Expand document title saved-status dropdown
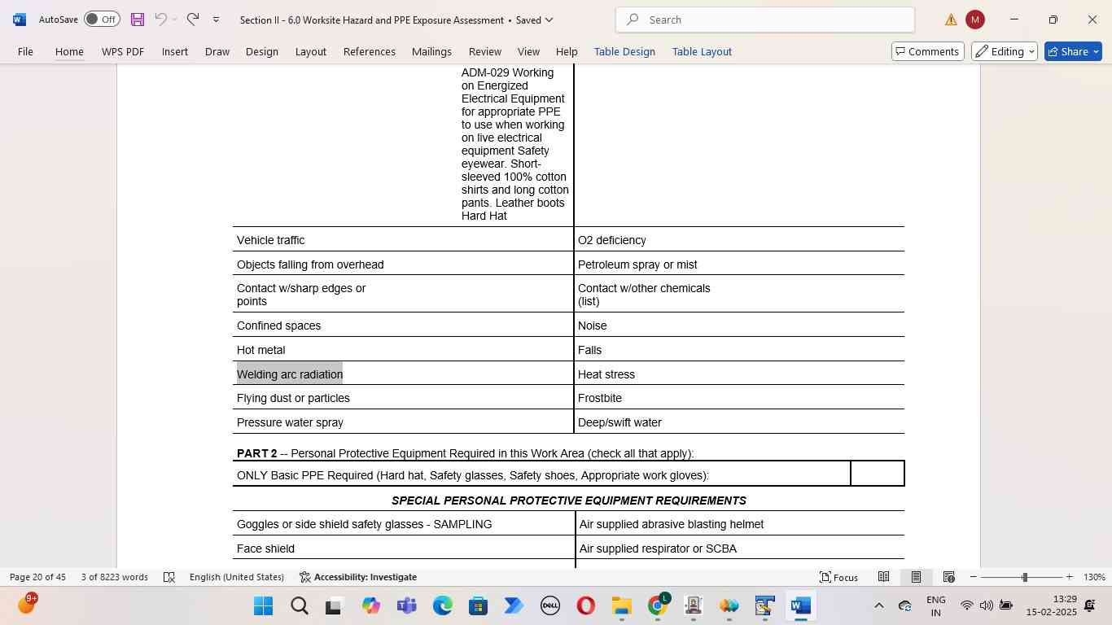Screen dimensions: 1112x625 (549, 20)
